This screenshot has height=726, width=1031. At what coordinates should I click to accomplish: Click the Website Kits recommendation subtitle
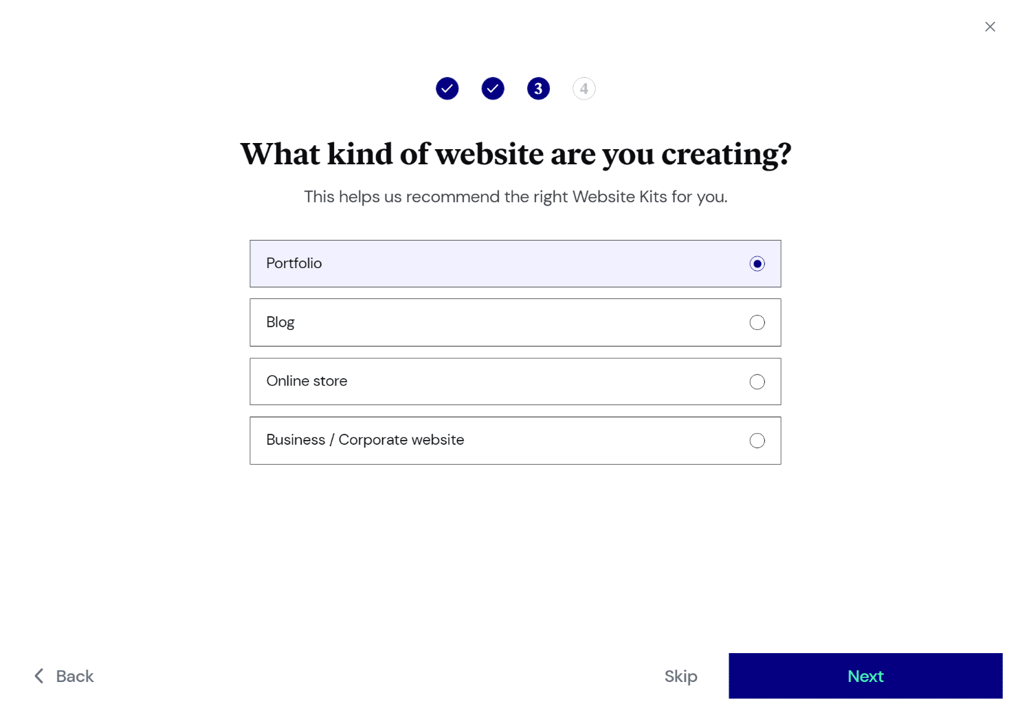(x=515, y=197)
